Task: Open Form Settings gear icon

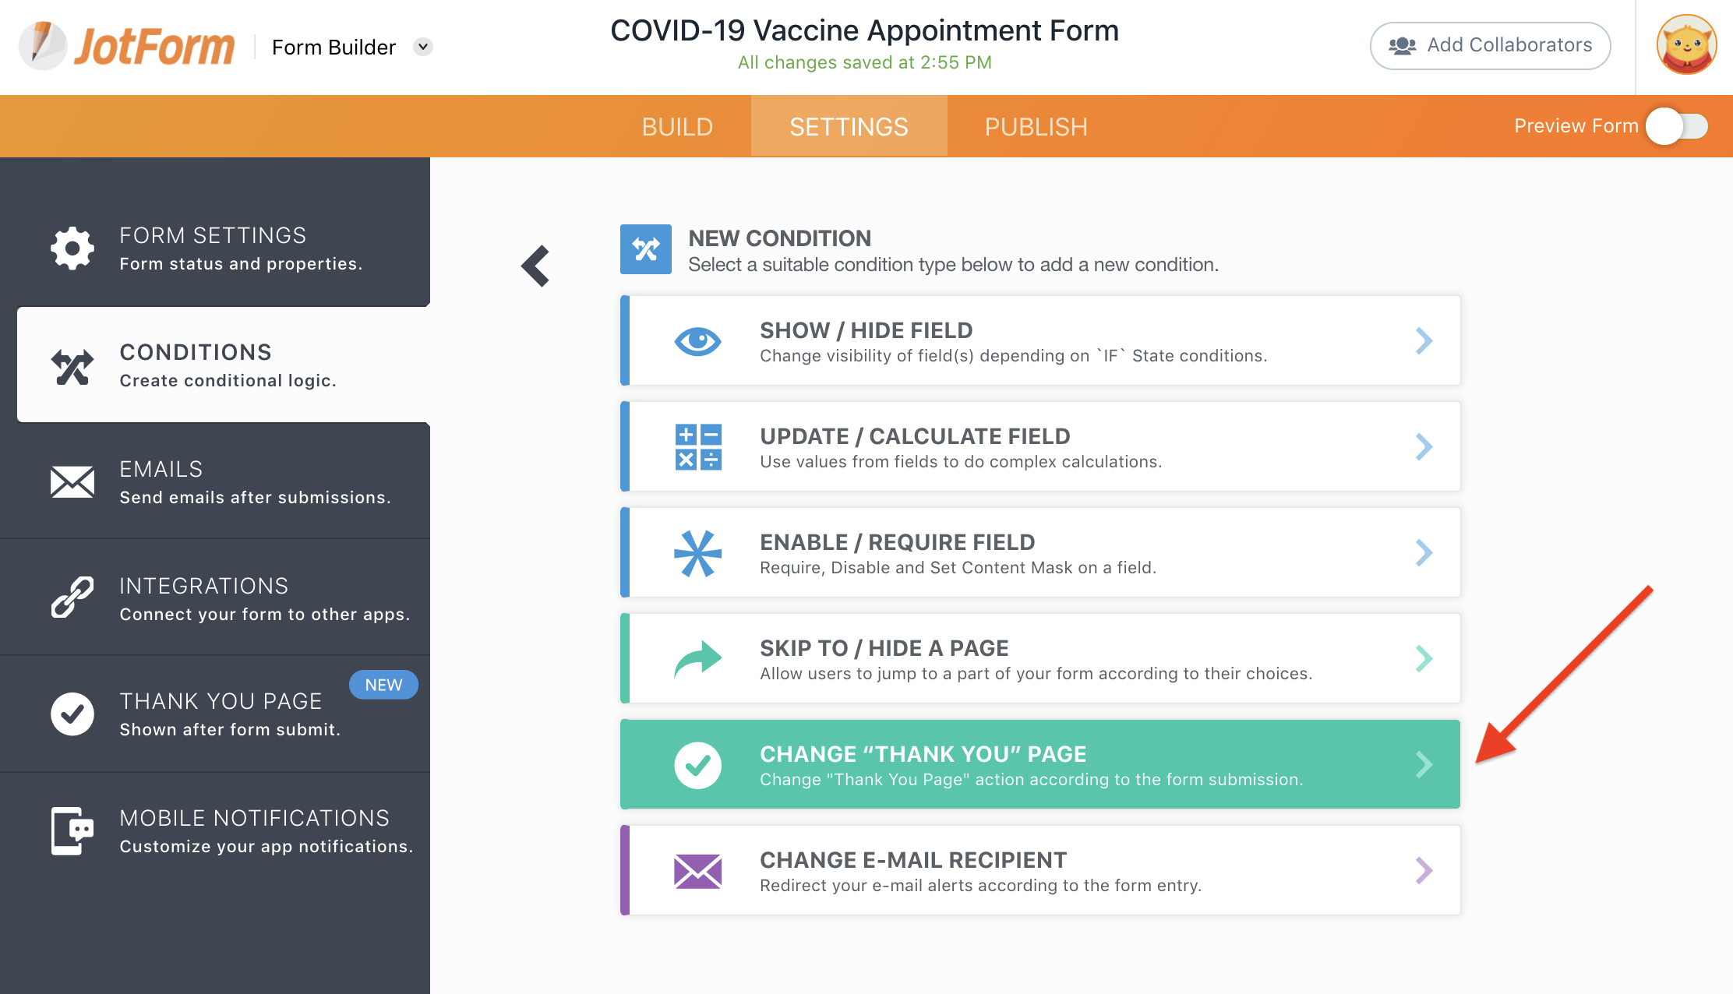Action: click(x=72, y=249)
